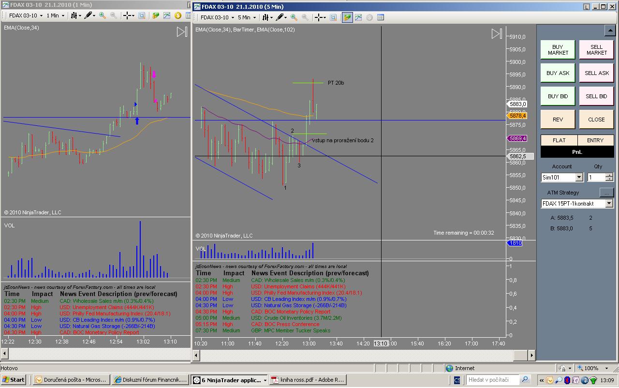
Task: Open zoom frame tool in 5 Min chart
Action: coord(333,17)
